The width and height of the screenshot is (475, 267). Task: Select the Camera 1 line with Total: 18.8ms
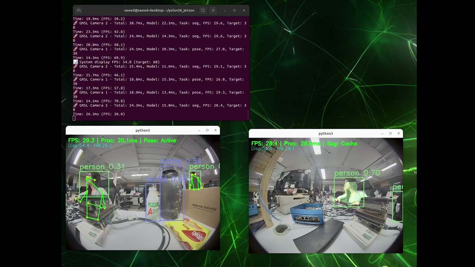click(x=158, y=82)
